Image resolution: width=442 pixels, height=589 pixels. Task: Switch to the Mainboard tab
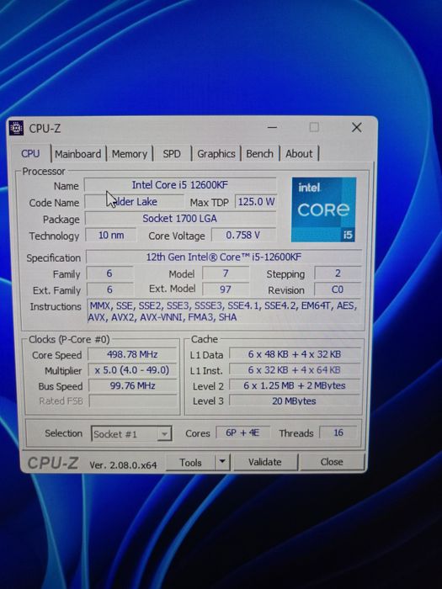click(77, 154)
